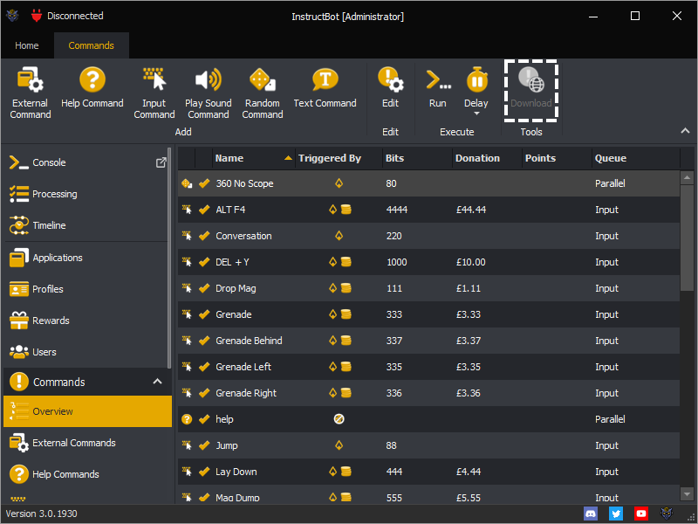This screenshot has width=698, height=524.
Task: Click the sidebar vertical scrollbar
Action: pyautogui.click(x=169, y=259)
